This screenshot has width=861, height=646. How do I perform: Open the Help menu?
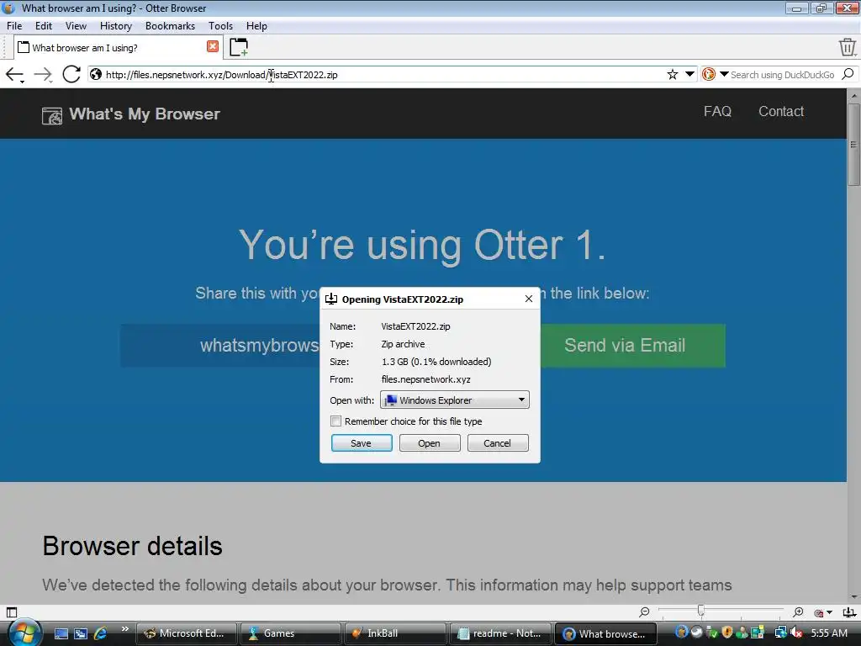tap(256, 26)
